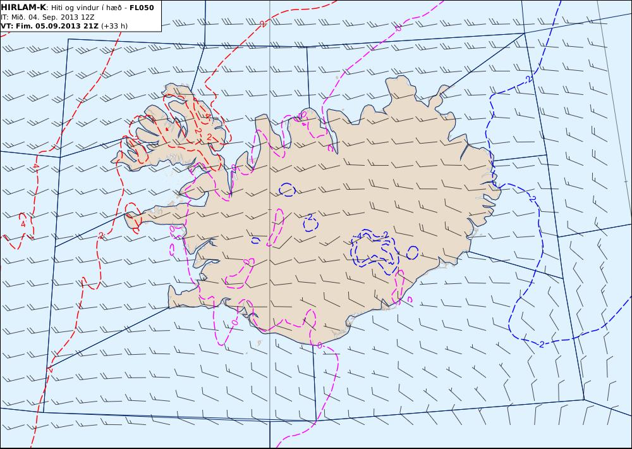Click the '(+33 h)' forecast offset text
This screenshot has height=449, width=632.
(114, 26)
